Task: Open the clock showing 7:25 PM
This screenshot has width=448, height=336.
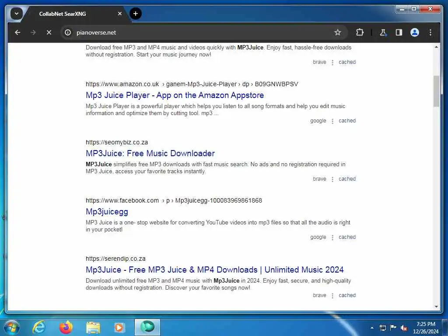Action: point(426,328)
